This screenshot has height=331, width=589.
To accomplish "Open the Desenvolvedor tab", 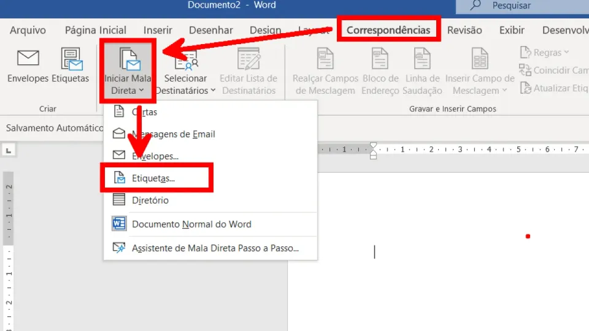I will [565, 30].
